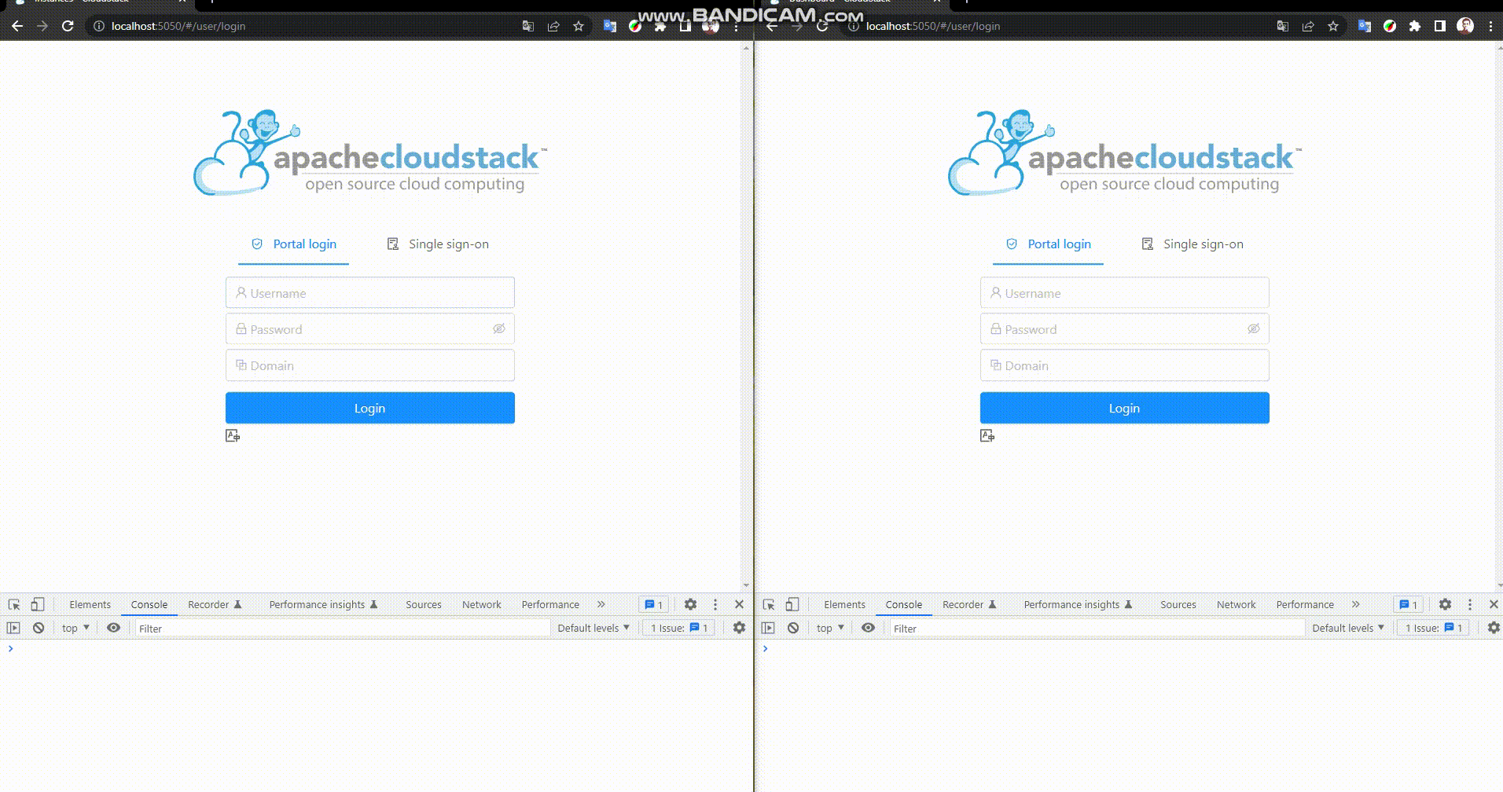Image resolution: width=1503 pixels, height=792 pixels.
Task: Toggle device toolbar in right DevTools
Action: (792, 604)
